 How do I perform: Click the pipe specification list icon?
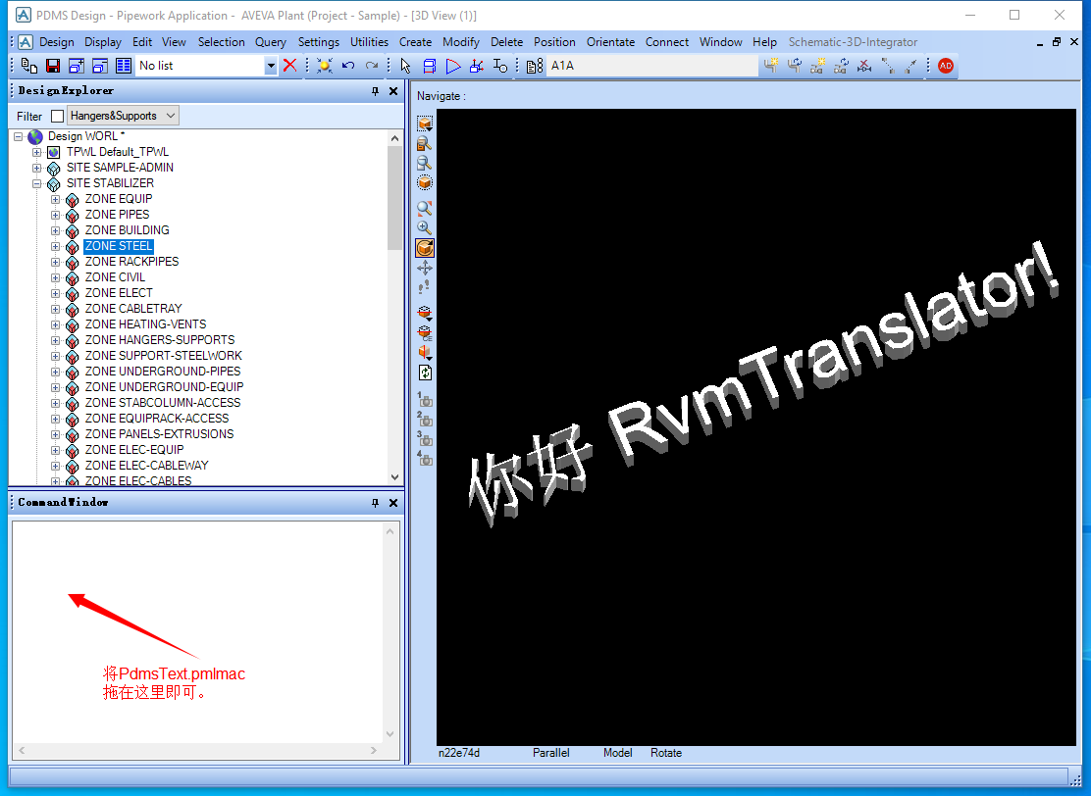point(535,66)
